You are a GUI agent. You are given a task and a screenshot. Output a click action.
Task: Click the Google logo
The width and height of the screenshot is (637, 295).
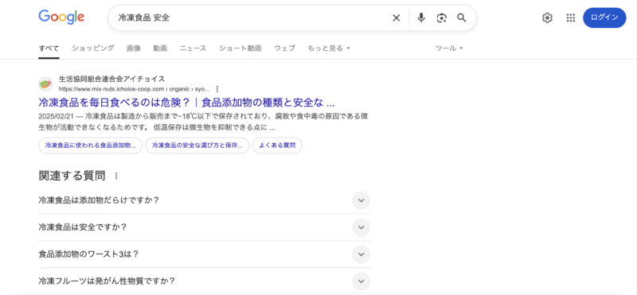pos(61,17)
